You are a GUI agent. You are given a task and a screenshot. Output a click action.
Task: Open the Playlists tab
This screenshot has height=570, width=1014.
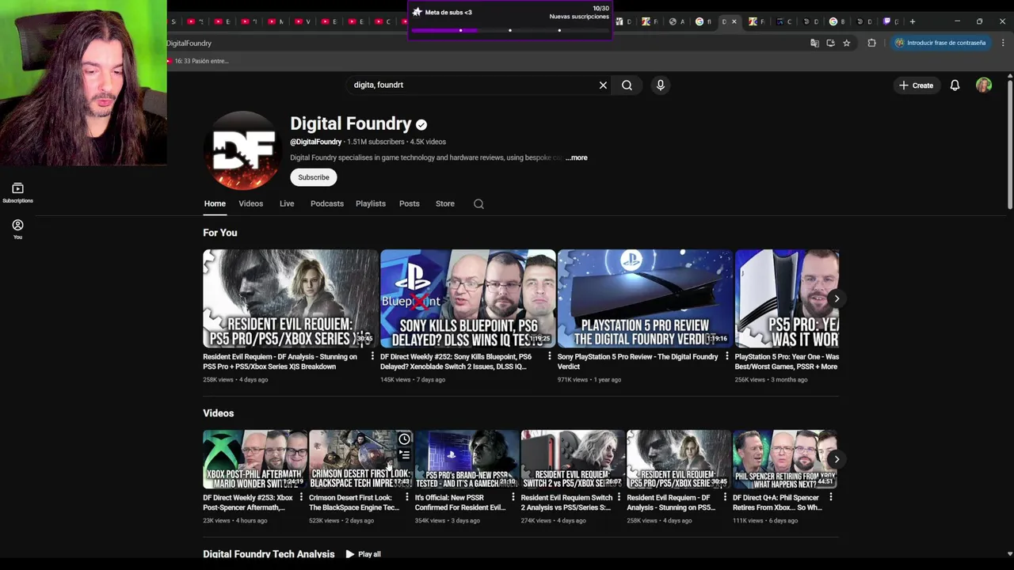[371, 203]
